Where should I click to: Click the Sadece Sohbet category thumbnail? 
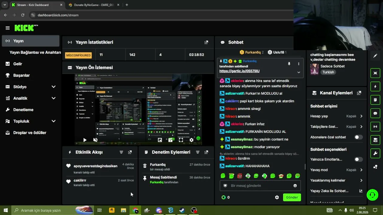[x=314, y=69]
